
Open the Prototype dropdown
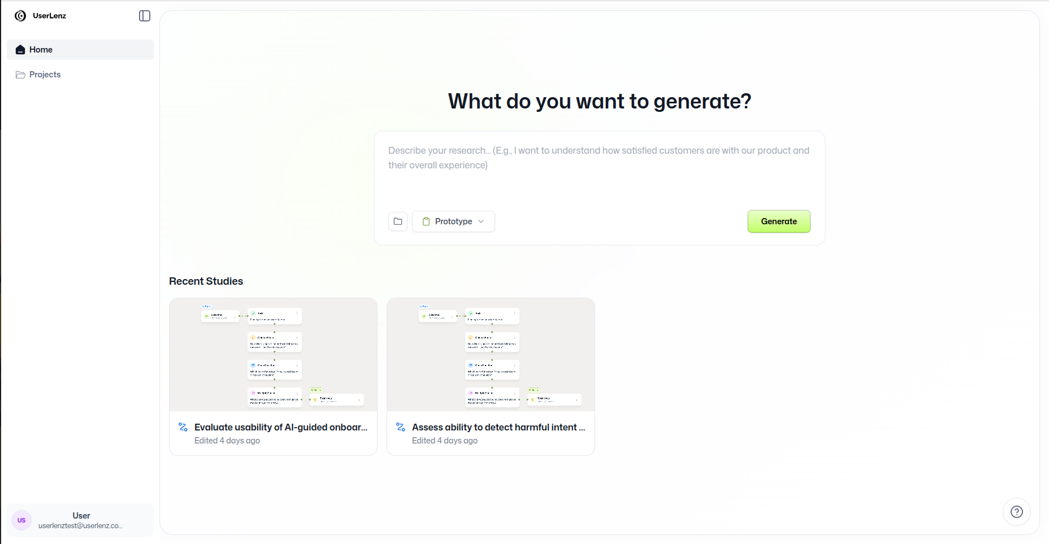coord(453,221)
